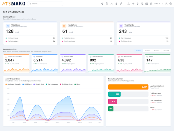Open the user profile icon
The width and height of the screenshot is (174, 131).
(166, 4)
